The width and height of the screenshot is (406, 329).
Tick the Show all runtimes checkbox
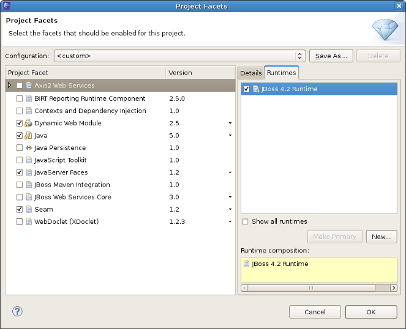point(245,221)
